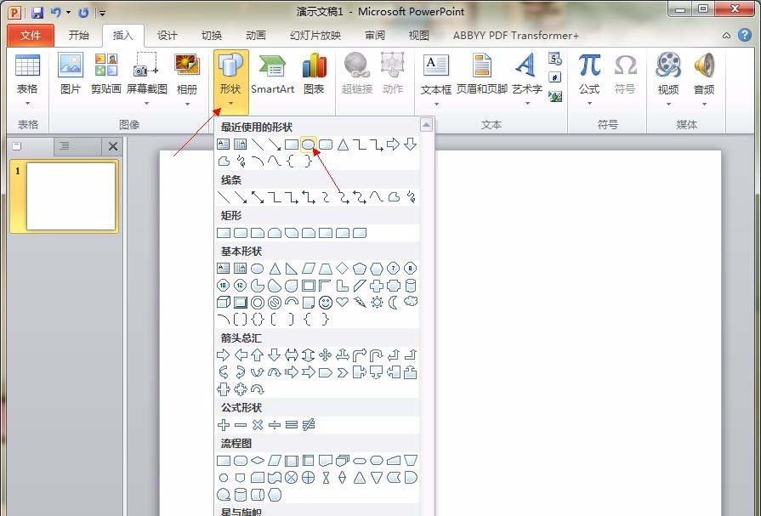Select the up arrow in 箭头总汇
The height and width of the screenshot is (516, 761).
click(258, 354)
